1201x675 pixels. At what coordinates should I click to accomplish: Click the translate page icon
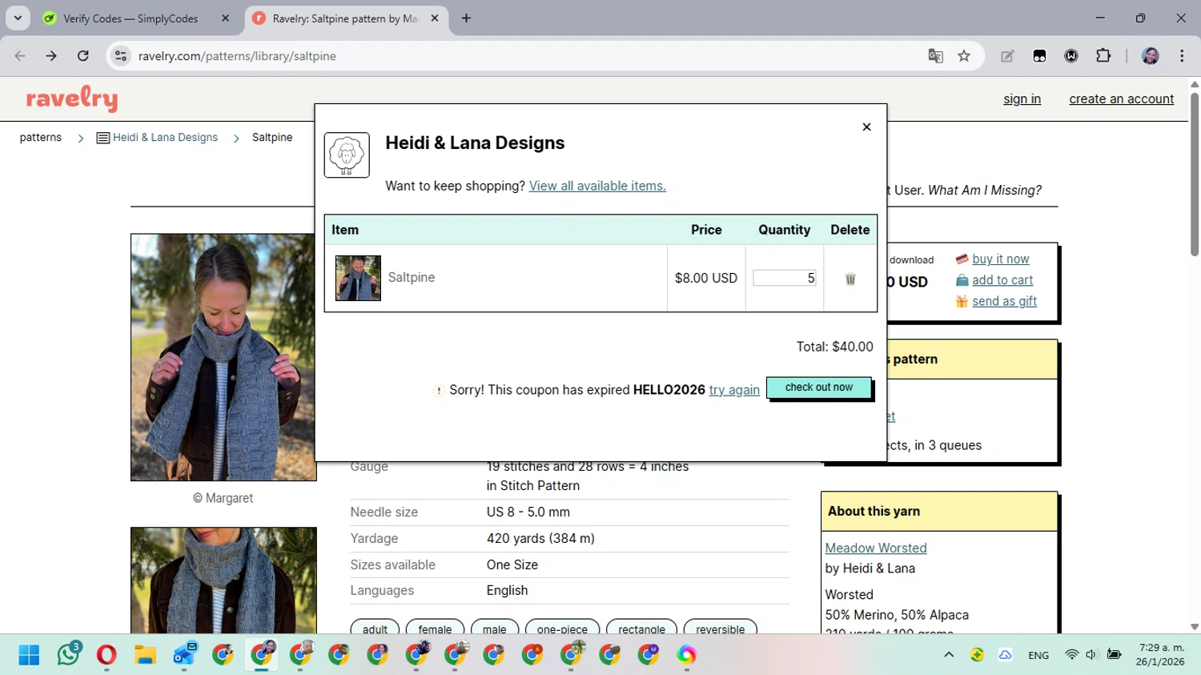[x=935, y=56]
